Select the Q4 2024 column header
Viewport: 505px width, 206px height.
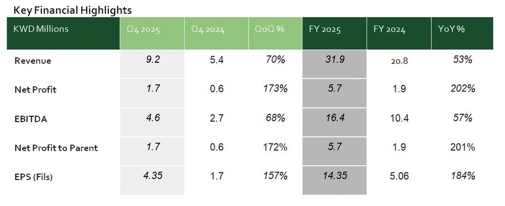(x=207, y=30)
